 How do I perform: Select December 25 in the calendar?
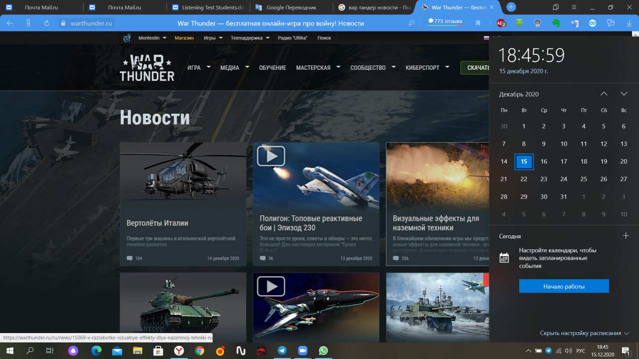click(584, 179)
